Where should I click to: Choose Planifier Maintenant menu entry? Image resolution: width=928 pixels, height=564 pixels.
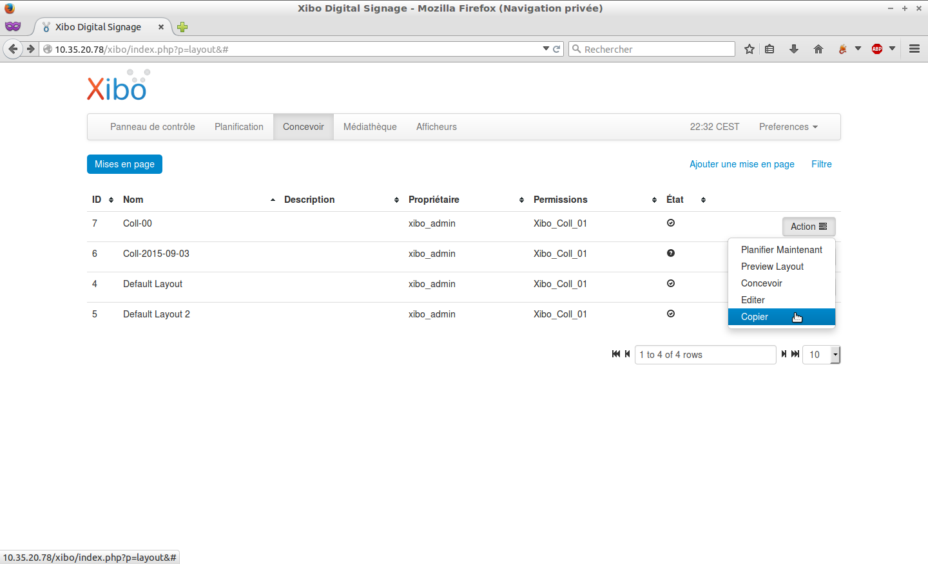click(x=781, y=250)
